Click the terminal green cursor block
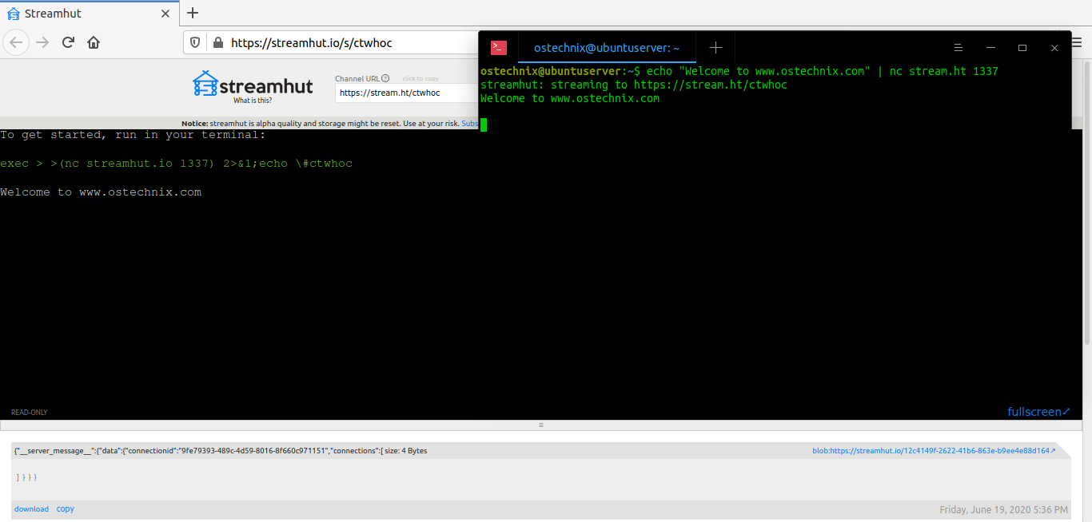1092x522 pixels. coord(484,124)
